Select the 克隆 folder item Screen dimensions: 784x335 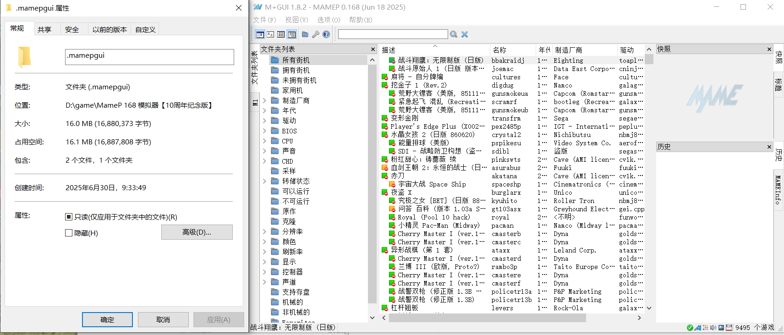pos(289,221)
